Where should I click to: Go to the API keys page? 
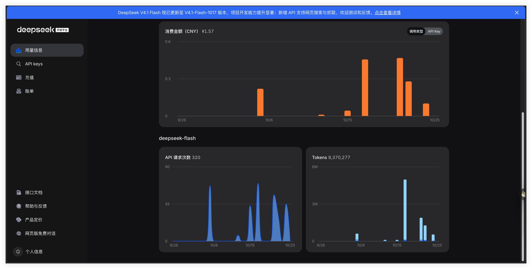pyautogui.click(x=47, y=64)
